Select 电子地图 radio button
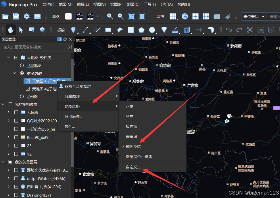 coord(22,73)
